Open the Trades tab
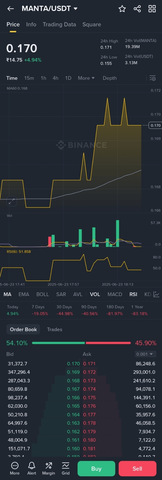This screenshot has height=480, width=162. [x=55, y=329]
